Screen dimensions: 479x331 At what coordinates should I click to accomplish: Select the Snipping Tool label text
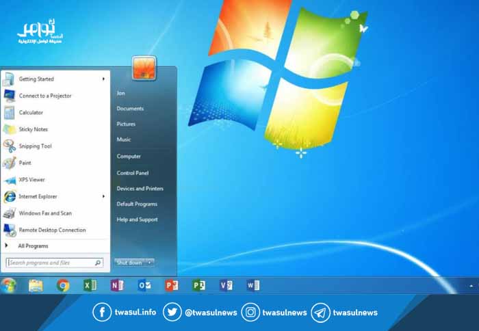coord(35,146)
